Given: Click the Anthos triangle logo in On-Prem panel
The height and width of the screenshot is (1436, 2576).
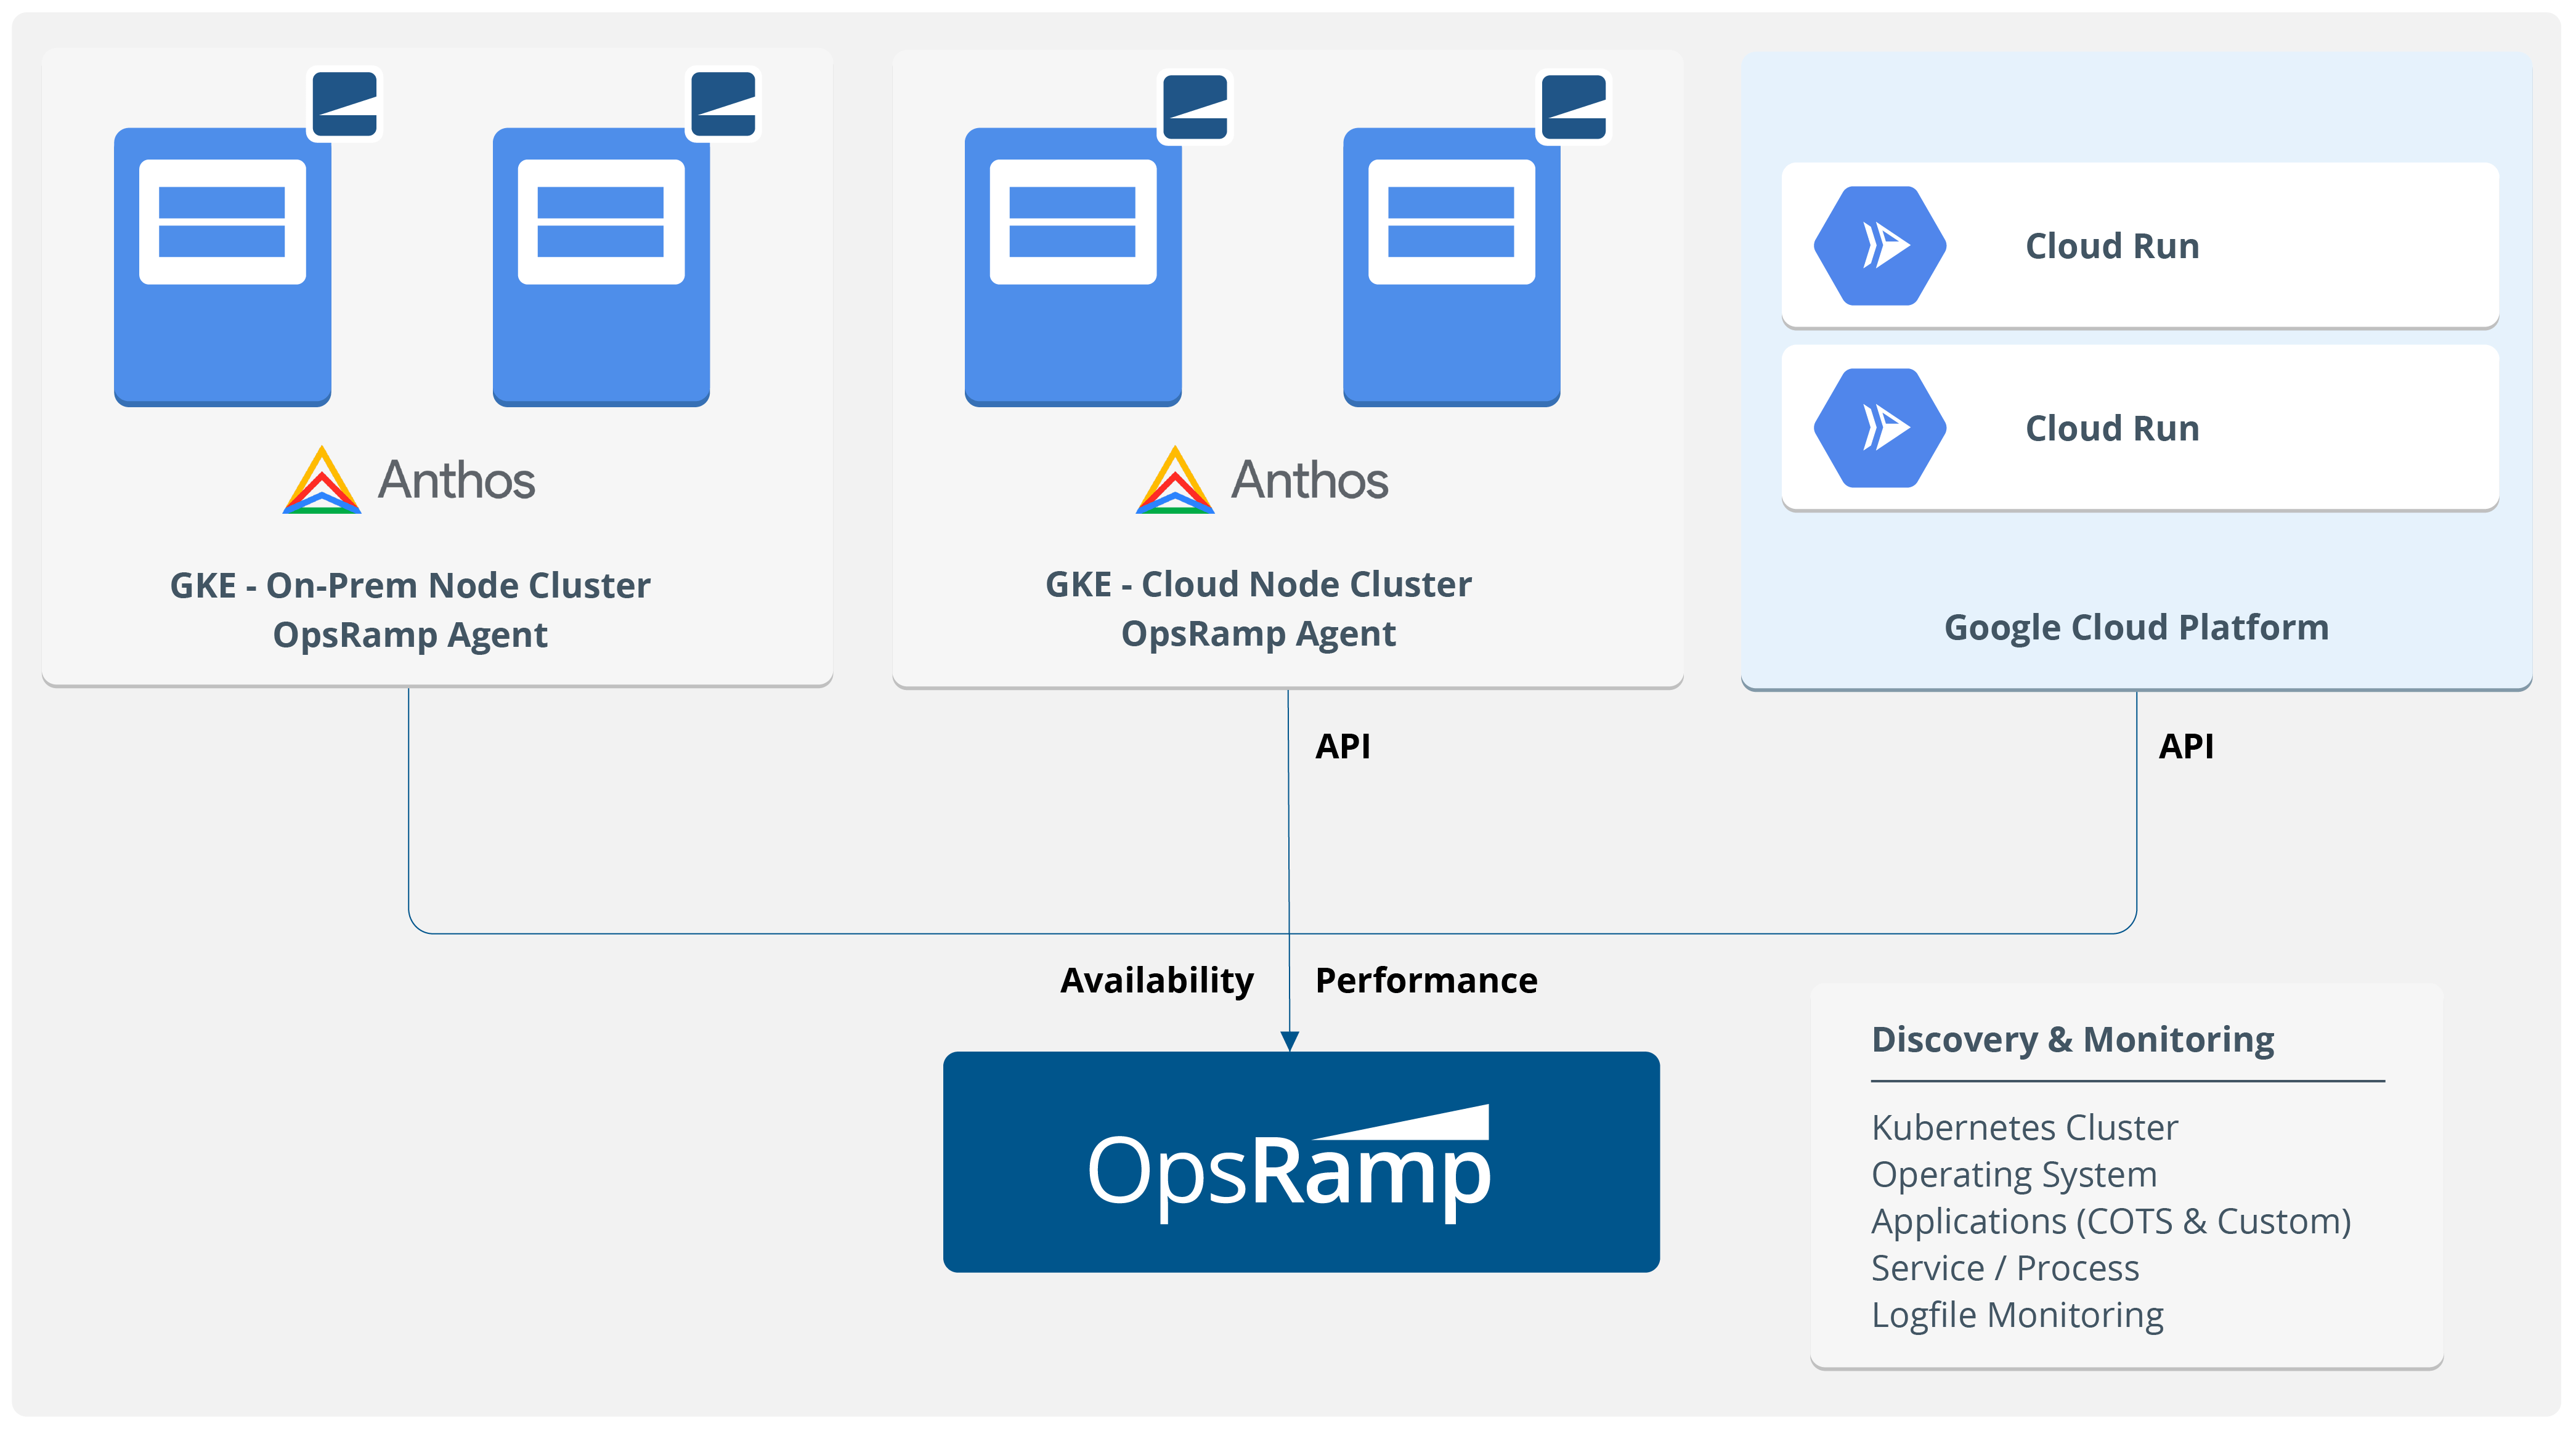Looking at the screenshot, I should click(x=321, y=480).
